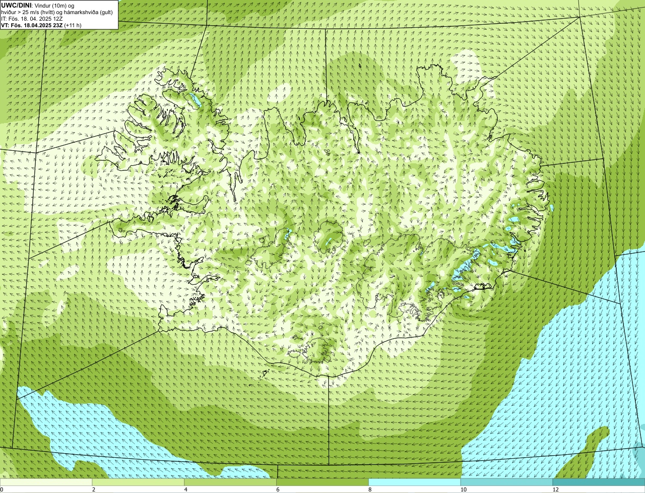Image resolution: width=645 pixels, height=493 pixels.
Task: Click the medium green 4–6 color bar segment
Action: click(231, 482)
